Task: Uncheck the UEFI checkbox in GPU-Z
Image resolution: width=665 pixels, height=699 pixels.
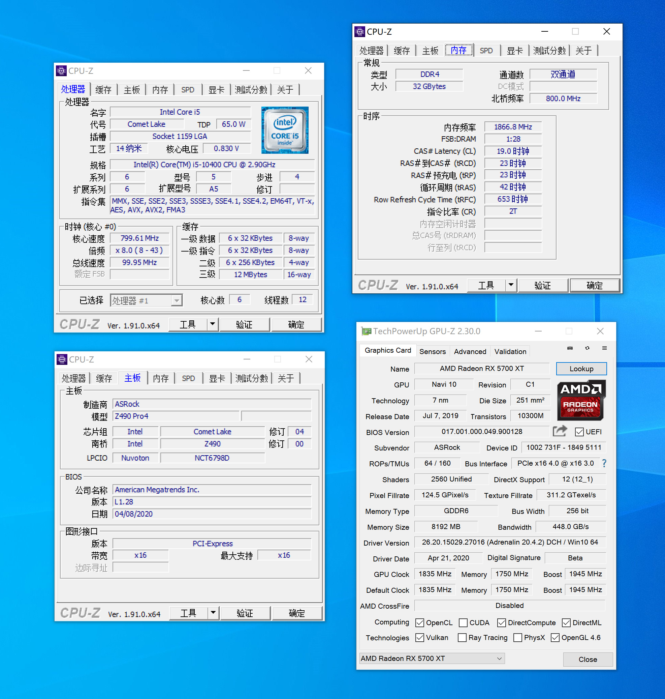Action: (x=579, y=432)
